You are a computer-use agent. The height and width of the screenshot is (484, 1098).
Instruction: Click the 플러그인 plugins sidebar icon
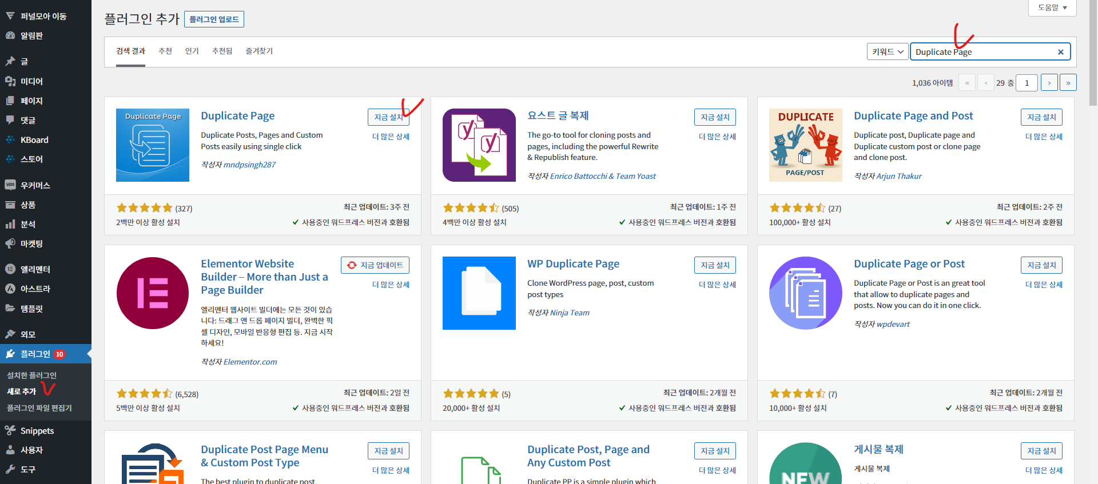point(10,354)
